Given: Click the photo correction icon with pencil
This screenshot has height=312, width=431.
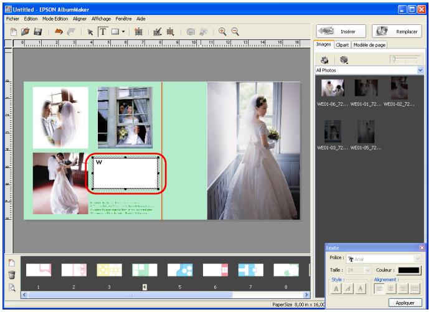Looking at the screenshot, I should tap(157, 32).
